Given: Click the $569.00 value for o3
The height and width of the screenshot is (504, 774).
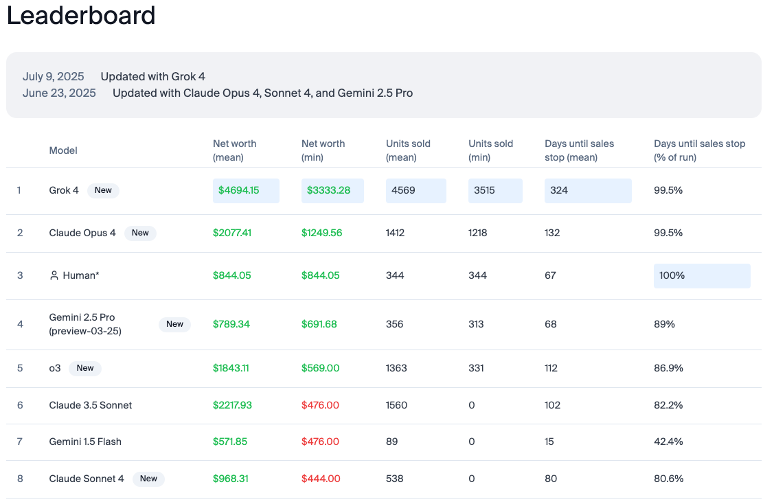Looking at the screenshot, I should click(x=320, y=368).
